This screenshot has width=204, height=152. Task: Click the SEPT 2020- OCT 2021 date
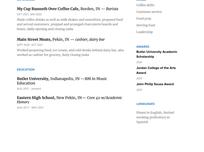pyautogui.click(x=30, y=45)
